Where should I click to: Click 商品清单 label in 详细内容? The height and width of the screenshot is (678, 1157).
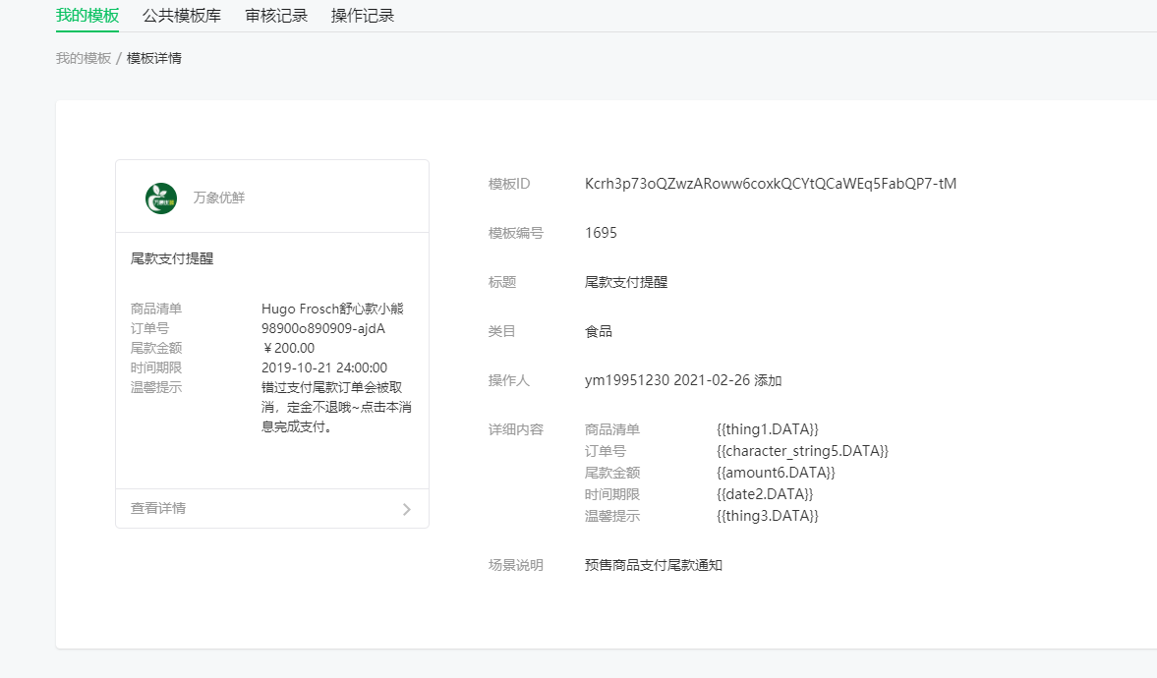(x=611, y=429)
